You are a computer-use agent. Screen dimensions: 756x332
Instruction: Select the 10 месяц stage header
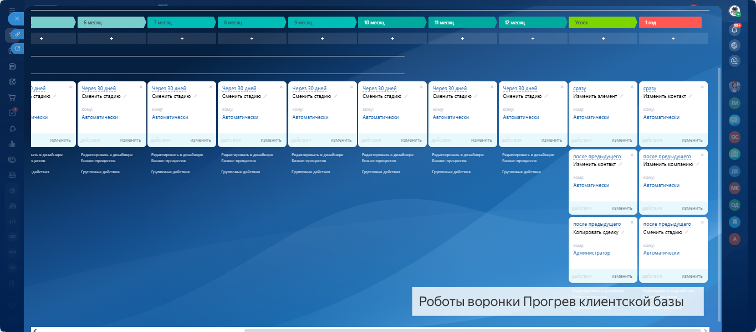click(391, 23)
